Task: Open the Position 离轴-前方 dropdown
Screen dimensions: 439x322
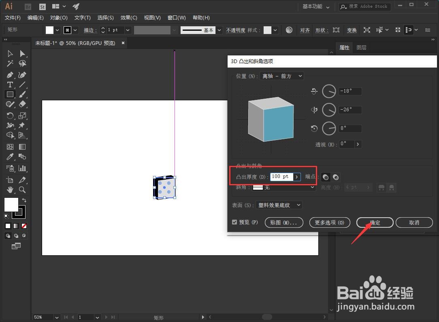Action: click(x=282, y=76)
